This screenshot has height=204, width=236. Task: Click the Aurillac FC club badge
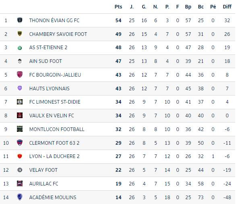pyautogui.click(x=20, y=184)
